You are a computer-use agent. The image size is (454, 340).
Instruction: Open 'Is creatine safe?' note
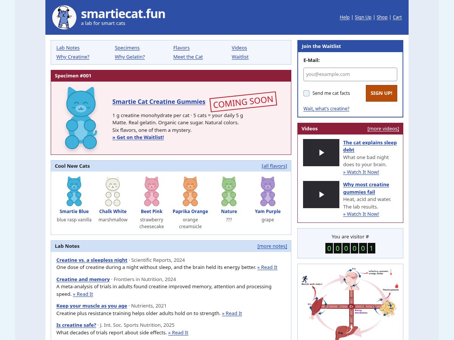[76, 325]
